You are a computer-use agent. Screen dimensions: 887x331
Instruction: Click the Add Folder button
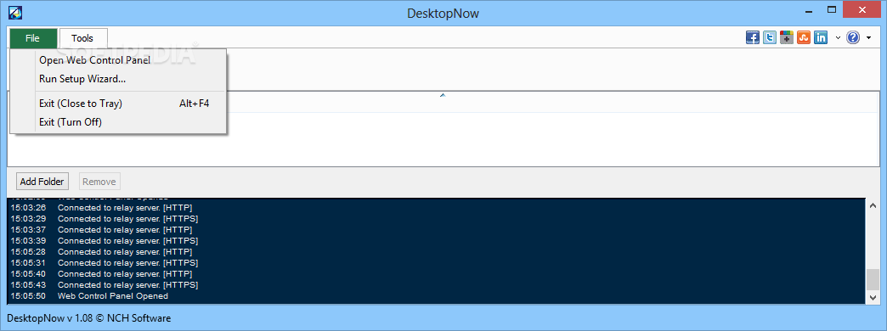[x=42, y=182]
